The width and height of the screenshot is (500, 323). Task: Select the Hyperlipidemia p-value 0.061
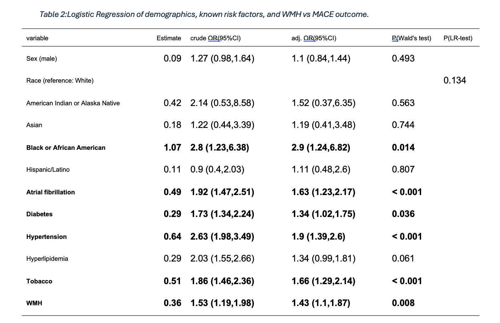coord(403,259)
